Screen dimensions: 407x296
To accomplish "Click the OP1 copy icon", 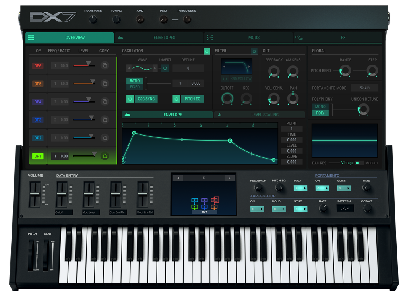I will tap(105, 156).
